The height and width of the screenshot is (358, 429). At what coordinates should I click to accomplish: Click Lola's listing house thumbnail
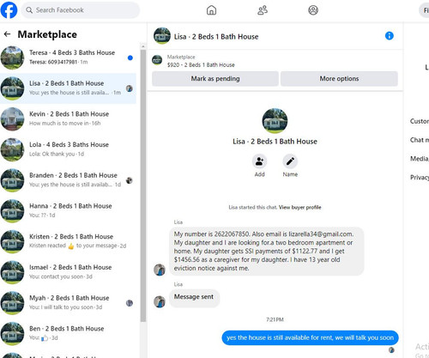[12, 149]
